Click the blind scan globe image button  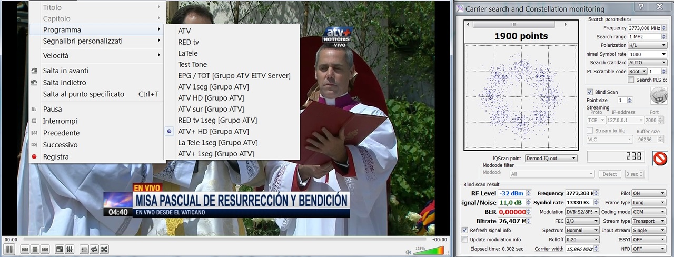tap(658, 95)
